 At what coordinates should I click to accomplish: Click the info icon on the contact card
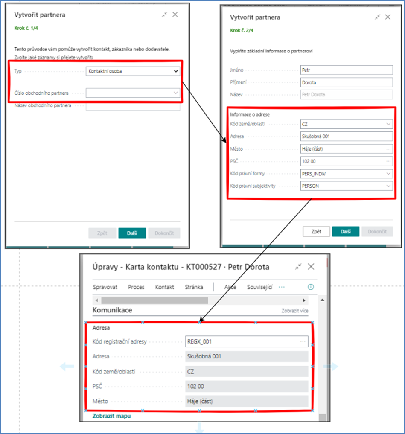311,287
